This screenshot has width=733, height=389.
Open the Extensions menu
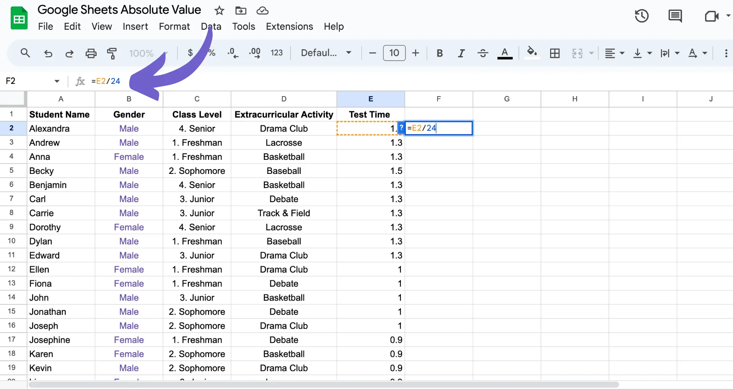[x=289, y=26]
